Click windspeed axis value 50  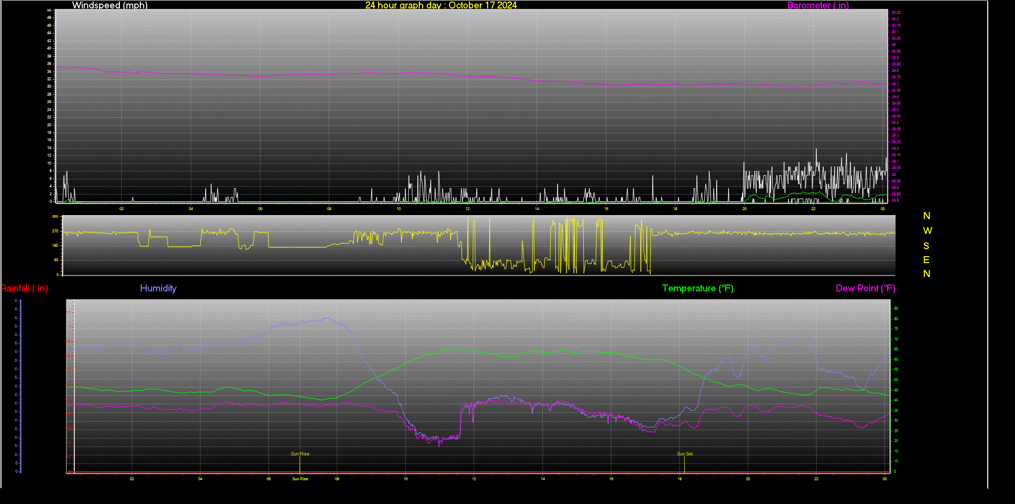49,10
